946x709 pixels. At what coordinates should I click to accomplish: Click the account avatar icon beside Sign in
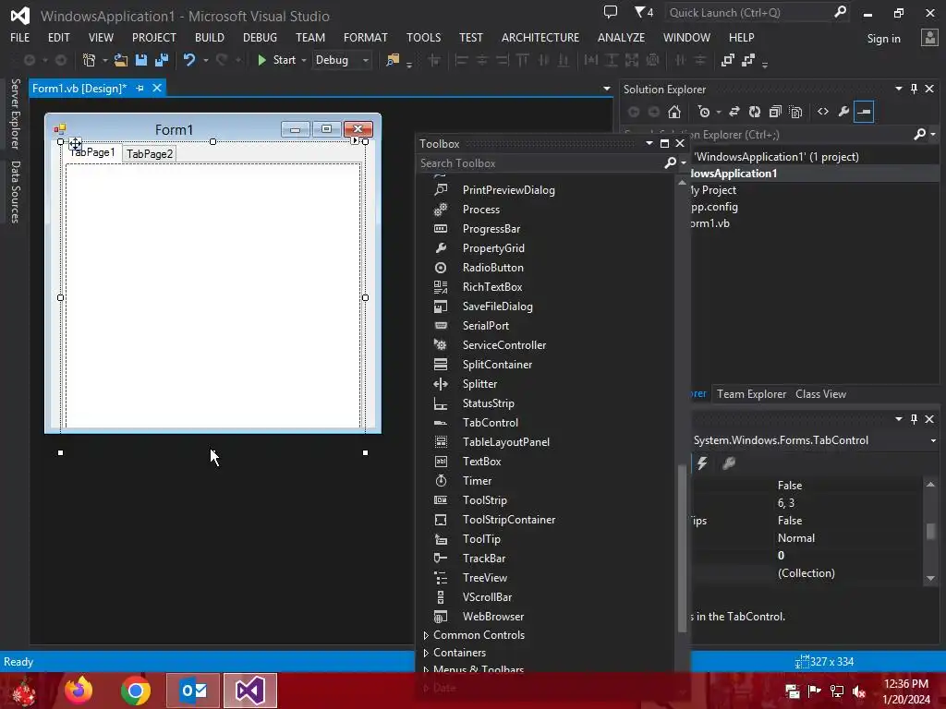point(929,38)
